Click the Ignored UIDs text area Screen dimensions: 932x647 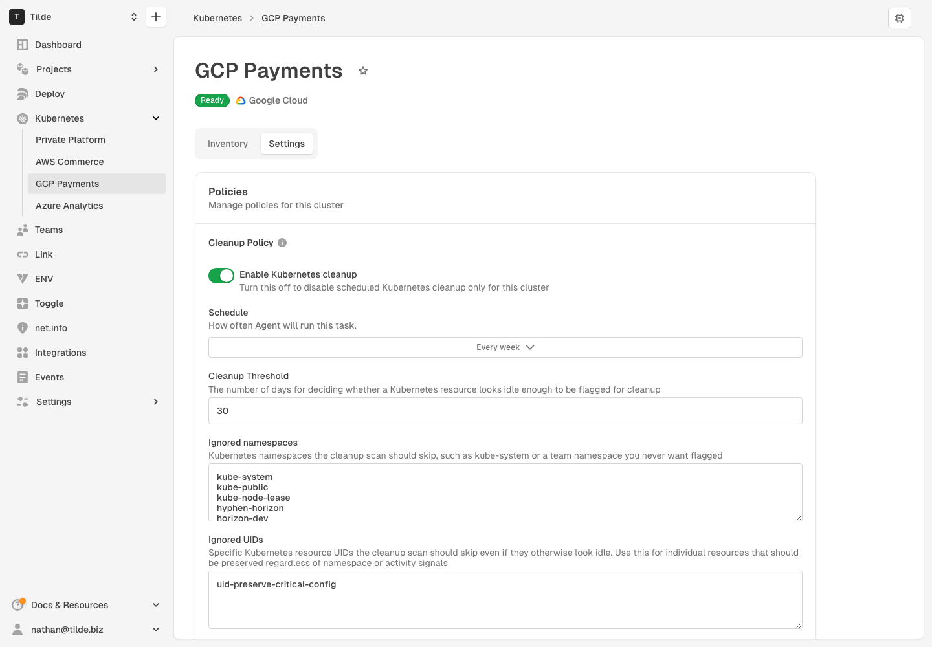505,600
